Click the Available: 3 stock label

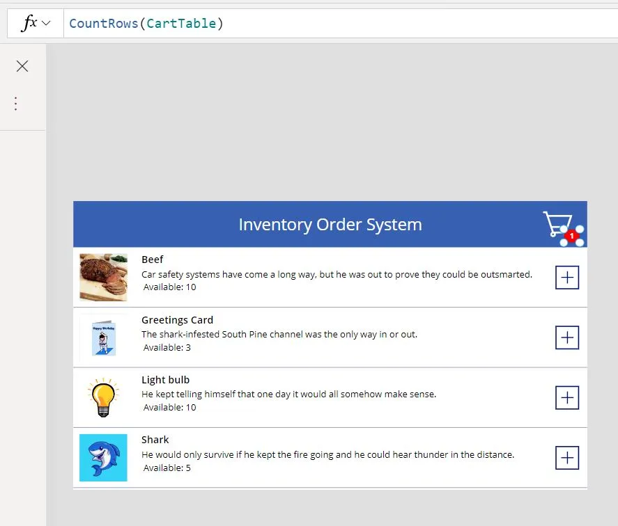click(x=167, y=348)
